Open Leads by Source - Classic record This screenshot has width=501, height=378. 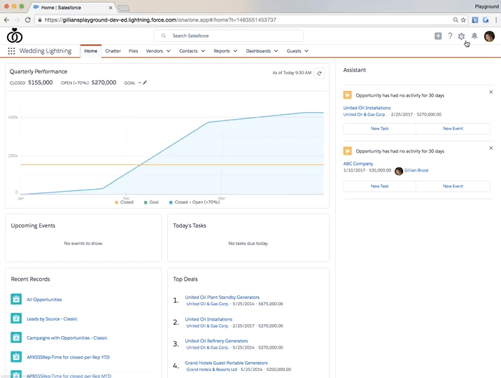coord(52,319)
